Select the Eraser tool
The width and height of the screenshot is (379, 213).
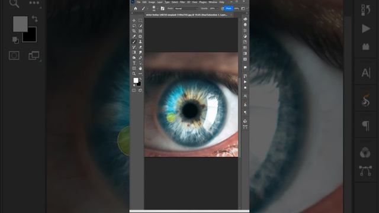pos(140,47)
